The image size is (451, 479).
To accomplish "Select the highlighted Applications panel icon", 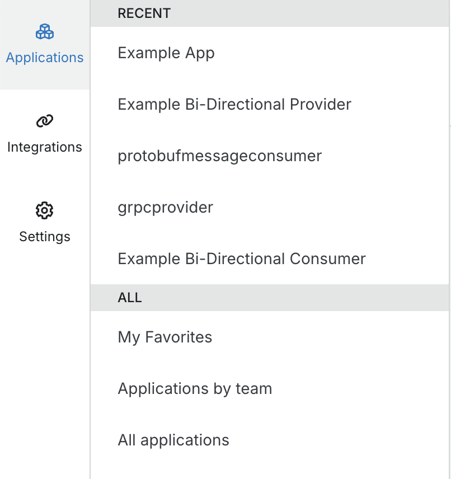I will [x=44, y=32].
